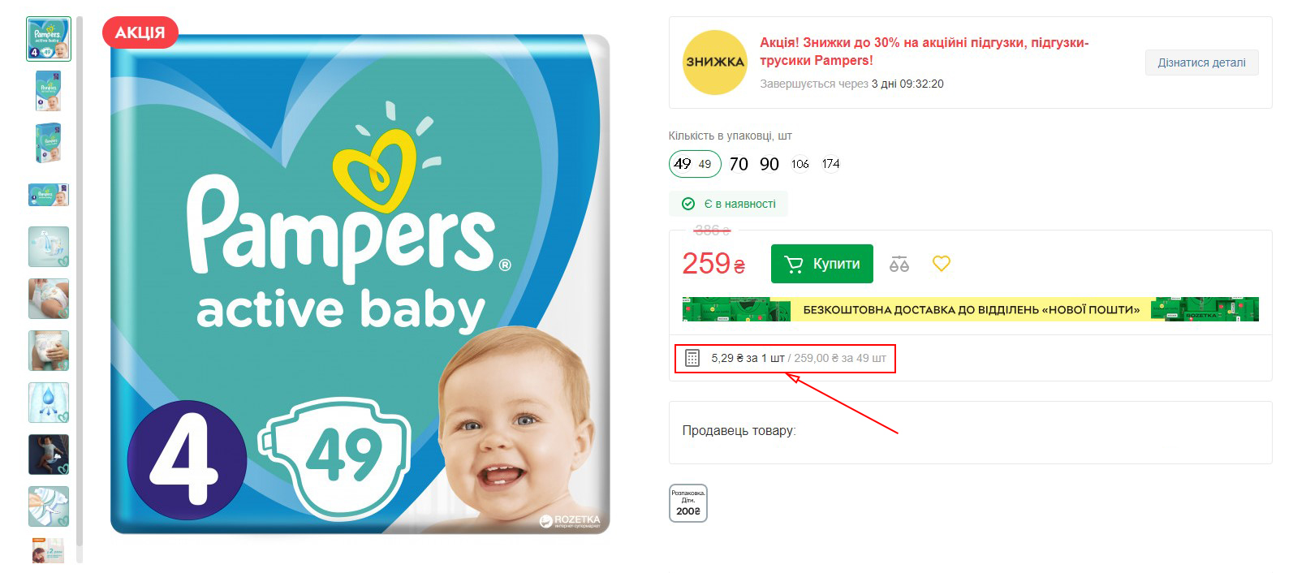The width and height of the screenshot is (1293, 573).
Task: Click the shopping cart icon in Купити
Action: pyautogui.click(x=794, y=264)
